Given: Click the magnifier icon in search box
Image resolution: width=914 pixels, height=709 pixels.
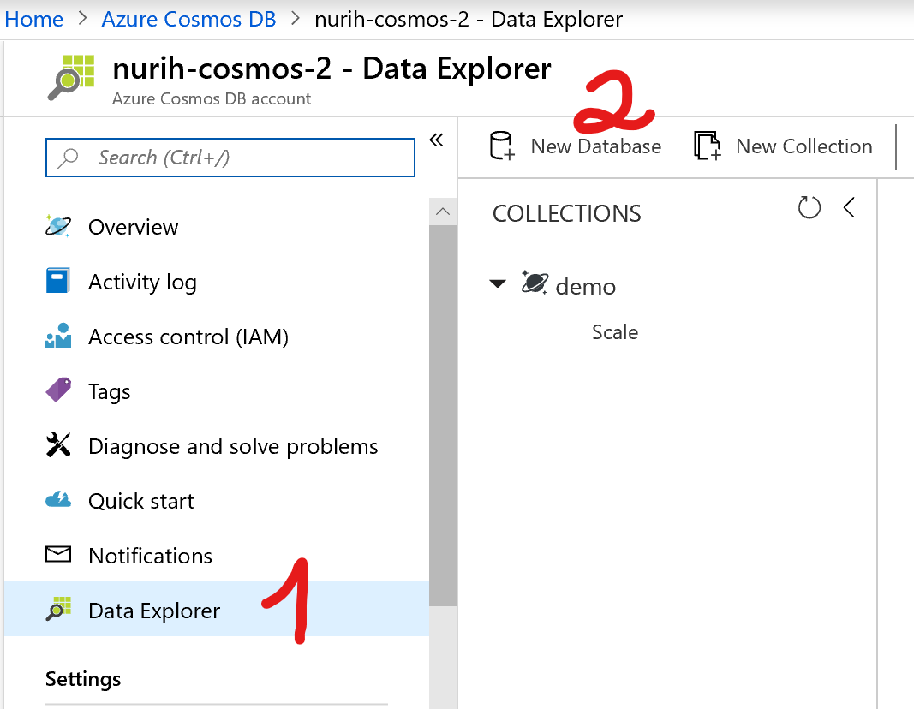Looking at the screenshot, I should pos(68,158).
